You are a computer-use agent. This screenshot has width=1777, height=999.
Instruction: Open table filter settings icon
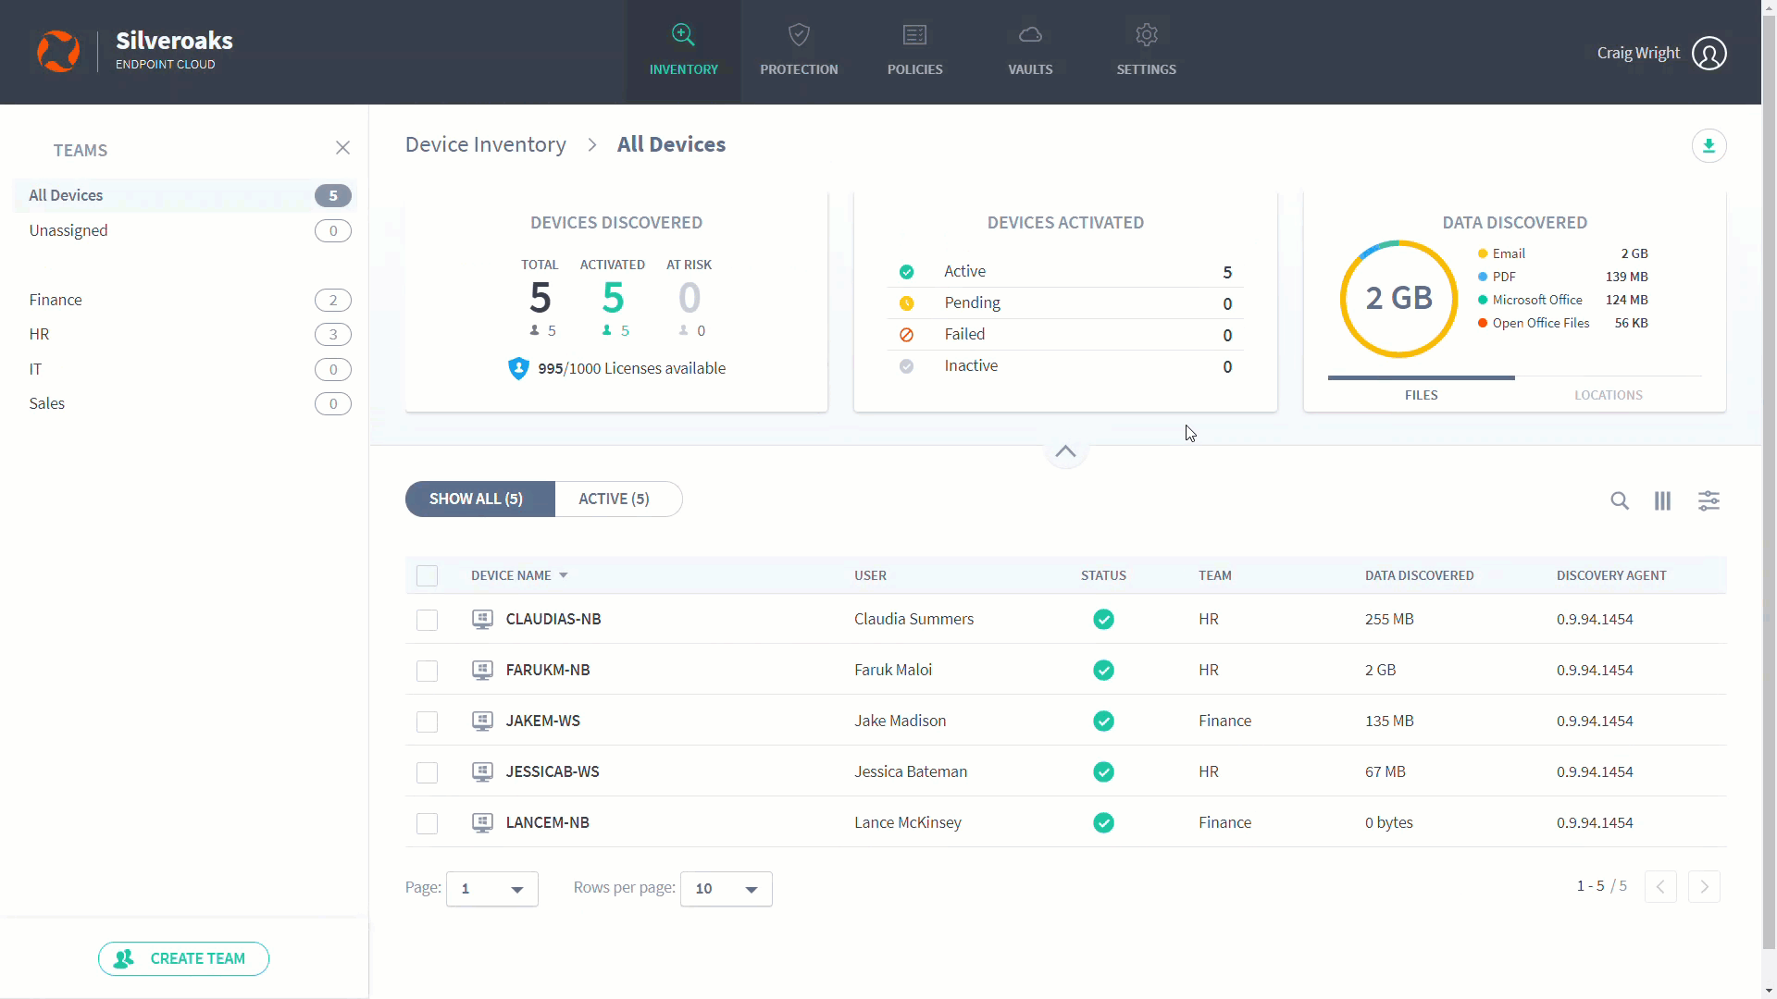pos(1709,500)
